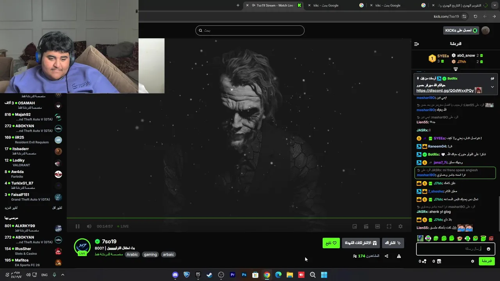The image size is (500, 281).
Task: Click the kick.com/7so19 address bar
Action: [x=446, y=16]
